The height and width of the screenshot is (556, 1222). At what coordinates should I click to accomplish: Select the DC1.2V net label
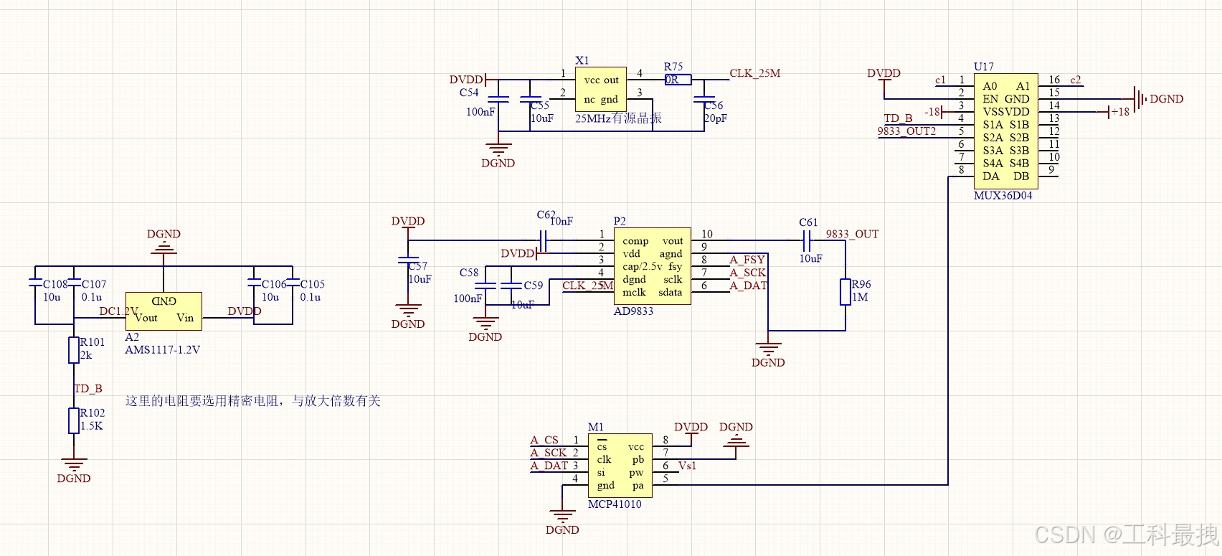[118, 311]
